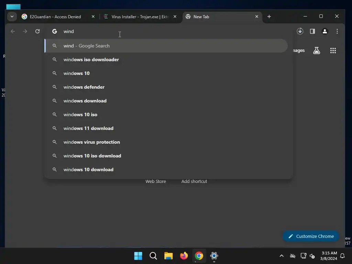Open the tab search dropdown arrow
The height and width of the screenshot is (264, 352).
pyautogui.click(x=12, y=16)
